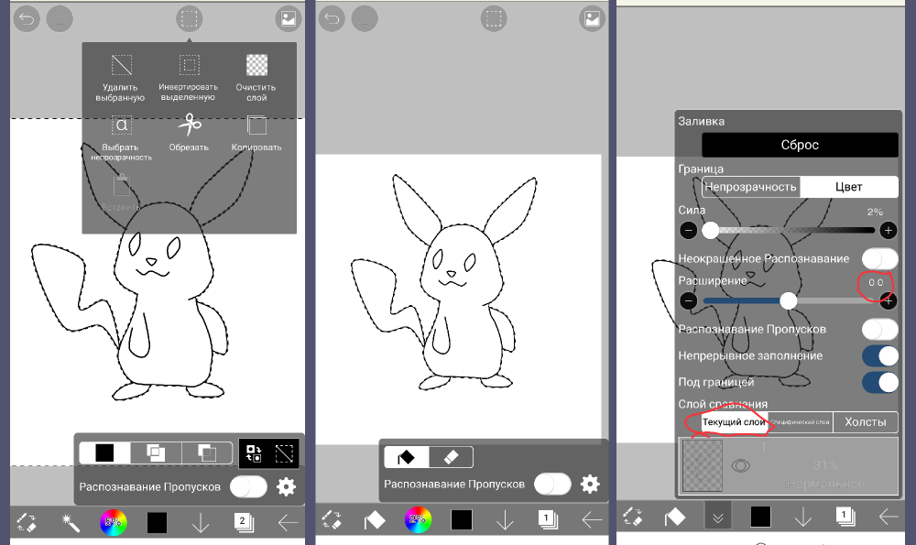916x545 pixels.
Task: Click the Расширение slider handle
Action: pos(789,300)
